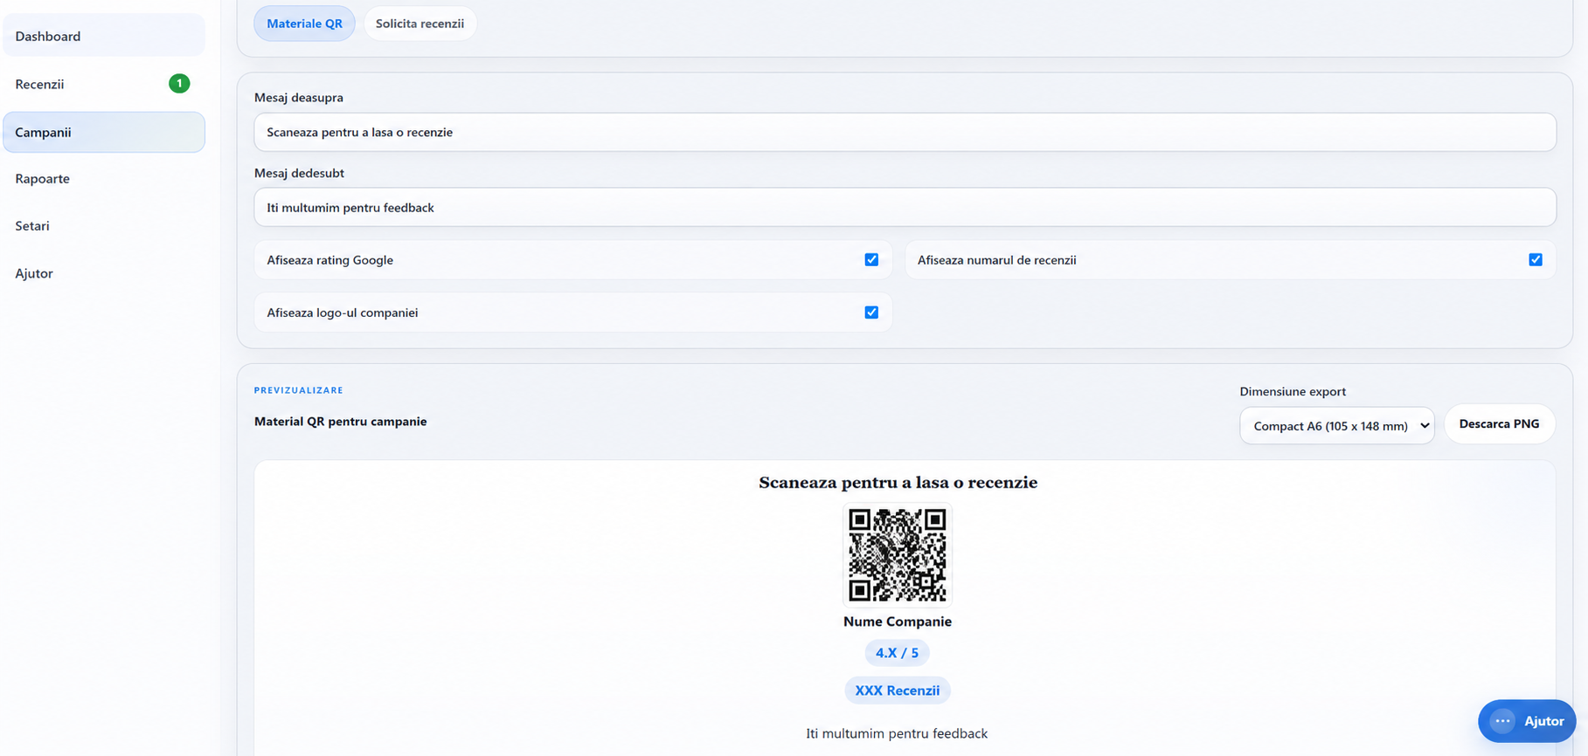Open the floating Ajutor chat button
This screenshot has height=756, width=1588.
click(x=1527, y=721)
